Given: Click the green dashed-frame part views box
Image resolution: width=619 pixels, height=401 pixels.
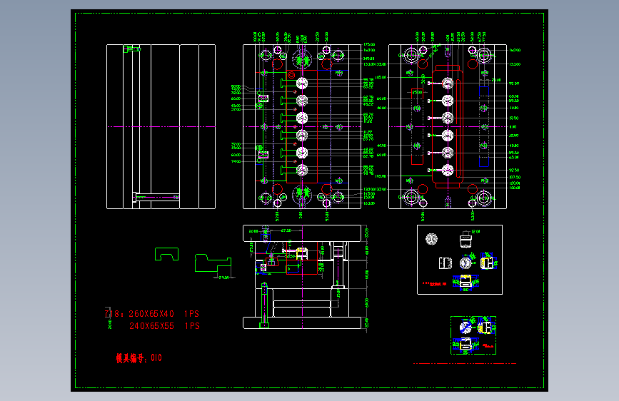Looking at the screenshot, I should click(473, 335).
